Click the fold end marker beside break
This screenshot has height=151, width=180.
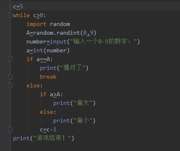10,77
